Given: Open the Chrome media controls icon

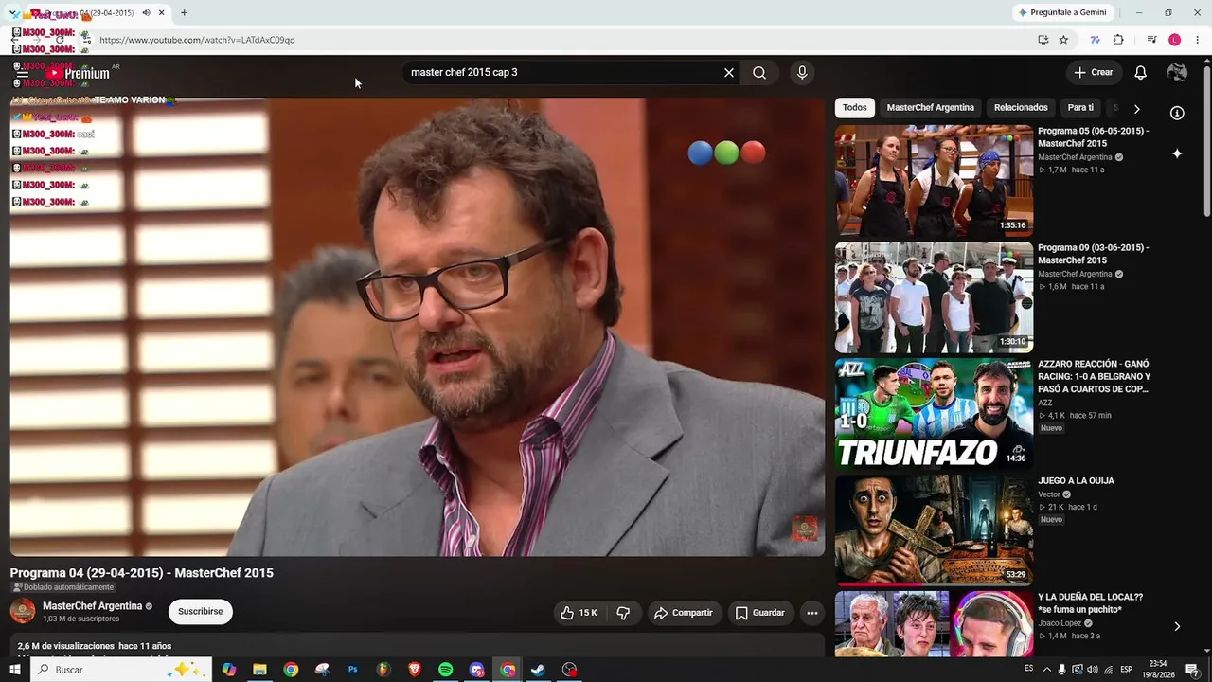Looking at the screenshot, I should tap(1151, 40).
